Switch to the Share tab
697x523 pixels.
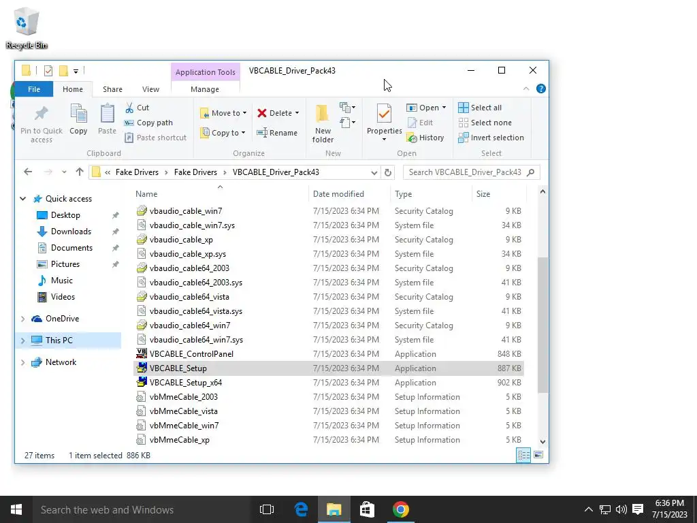[112, 89]
